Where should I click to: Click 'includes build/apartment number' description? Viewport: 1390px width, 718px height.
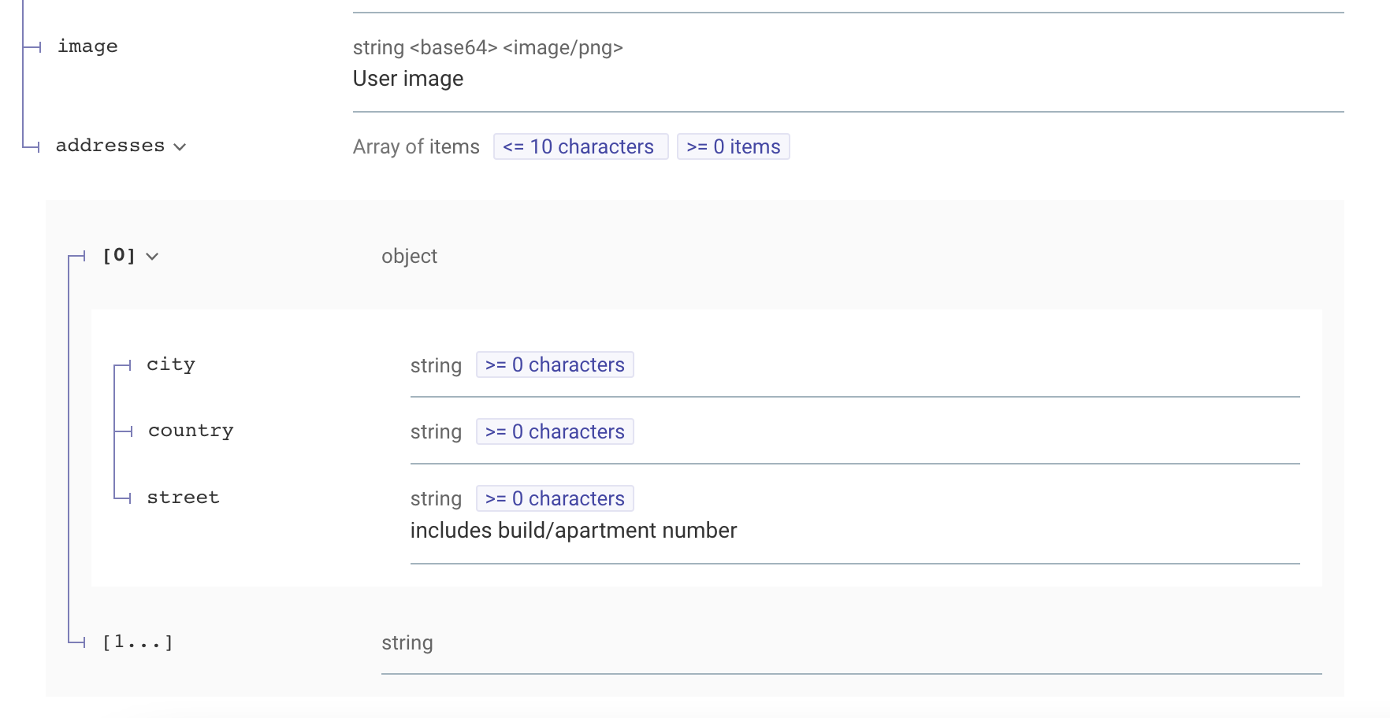[573, 531]
